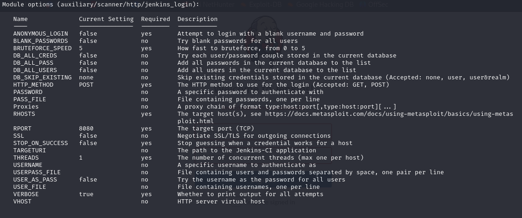Click the Exploit-DB bookmark icon

pos(245,5)
